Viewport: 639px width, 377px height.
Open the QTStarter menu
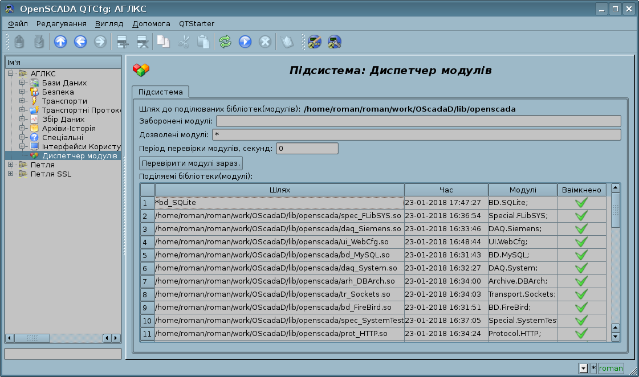coord(197,23)
